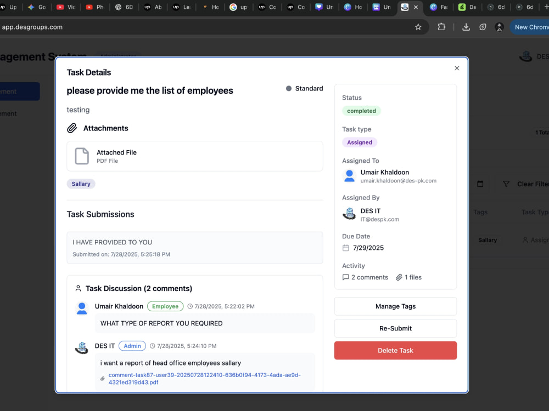Viewport: 549px width, 411px height.
Task: Click the Employee role badge
Action: pyautogui.click(x=165, y=306)
